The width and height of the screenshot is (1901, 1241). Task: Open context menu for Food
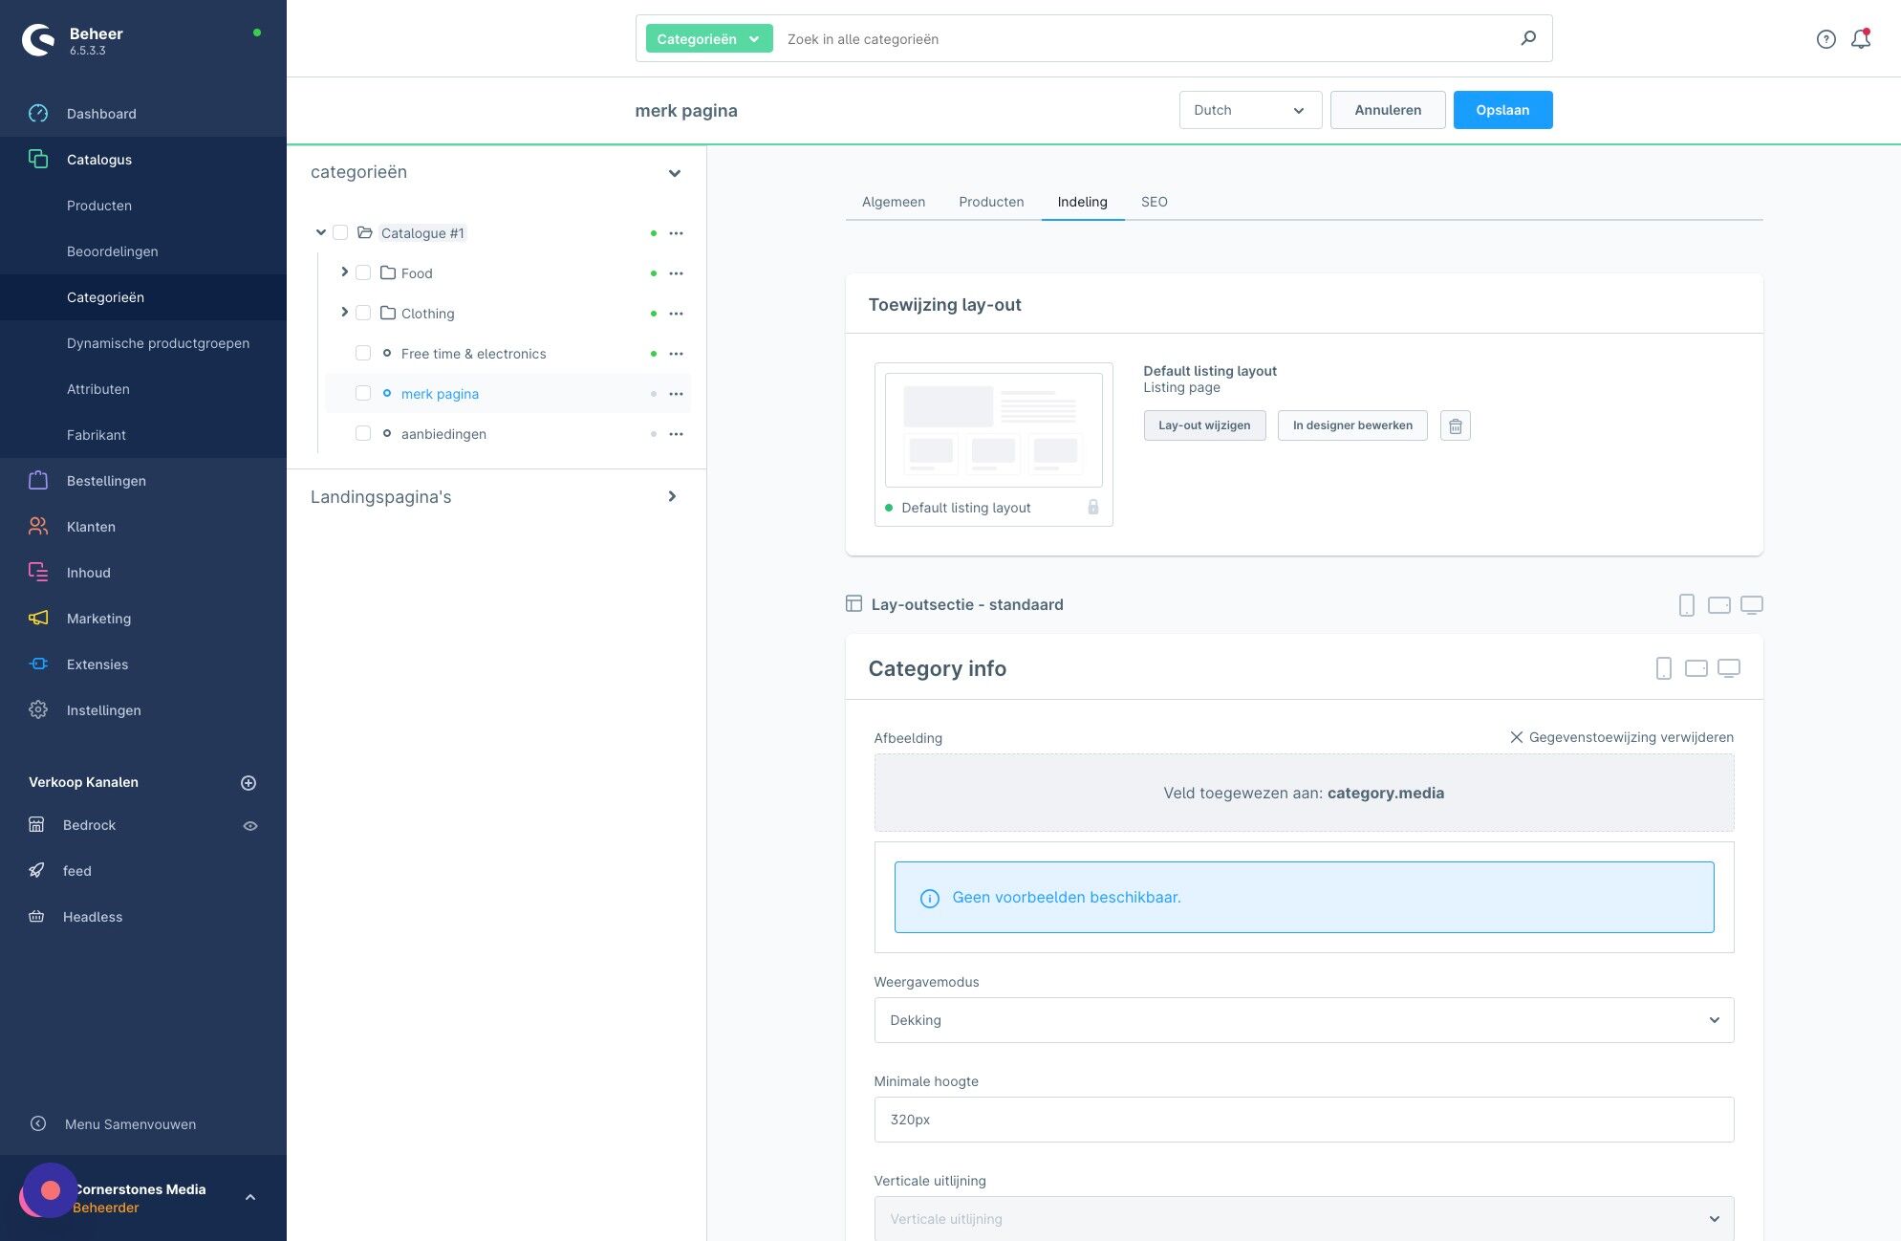click(676, 273)
